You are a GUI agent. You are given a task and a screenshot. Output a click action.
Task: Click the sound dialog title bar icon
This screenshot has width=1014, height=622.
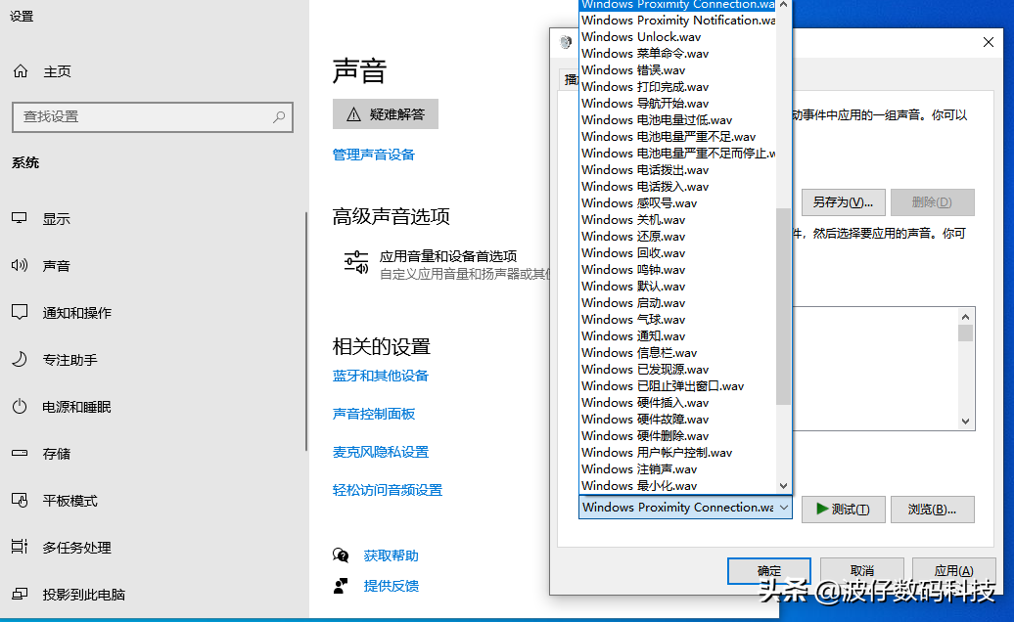tap(566, 42)
